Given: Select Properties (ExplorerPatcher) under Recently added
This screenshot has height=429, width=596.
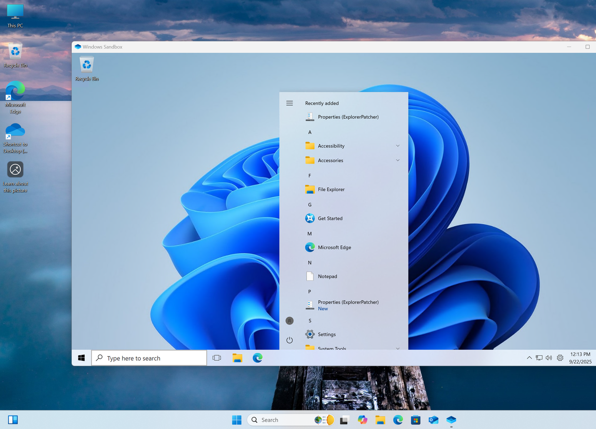Looking at the screenshot, I should click(348, 117).
